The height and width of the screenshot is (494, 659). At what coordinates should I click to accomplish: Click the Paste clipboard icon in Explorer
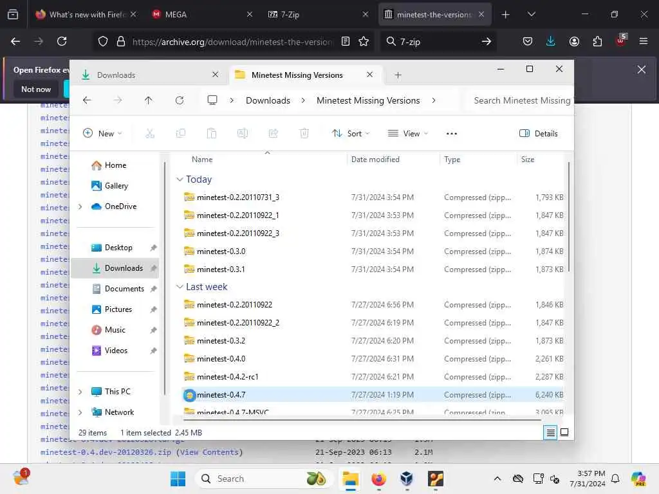point(211,134)
